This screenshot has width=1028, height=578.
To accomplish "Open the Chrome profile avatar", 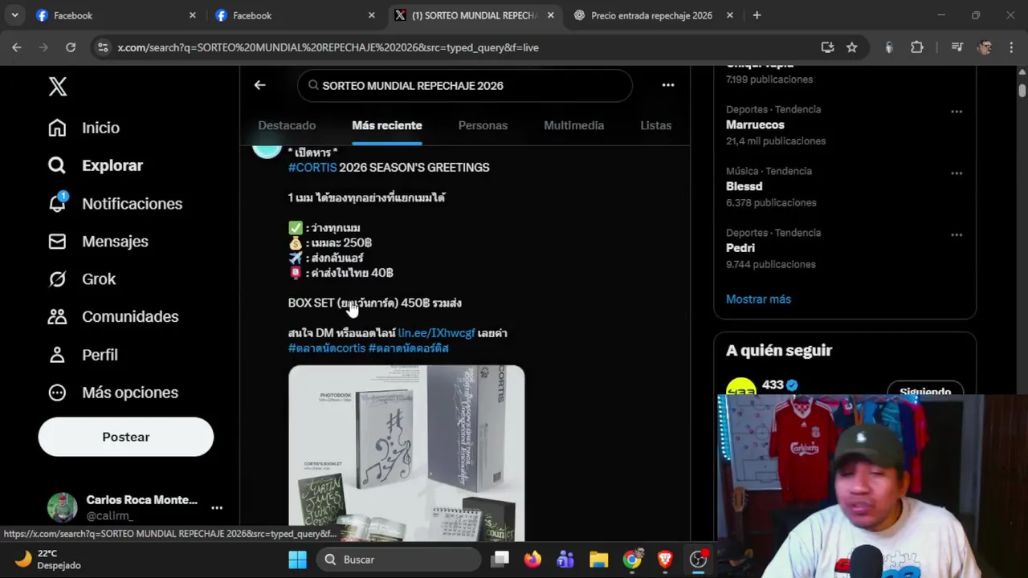I will click(985, 47).
